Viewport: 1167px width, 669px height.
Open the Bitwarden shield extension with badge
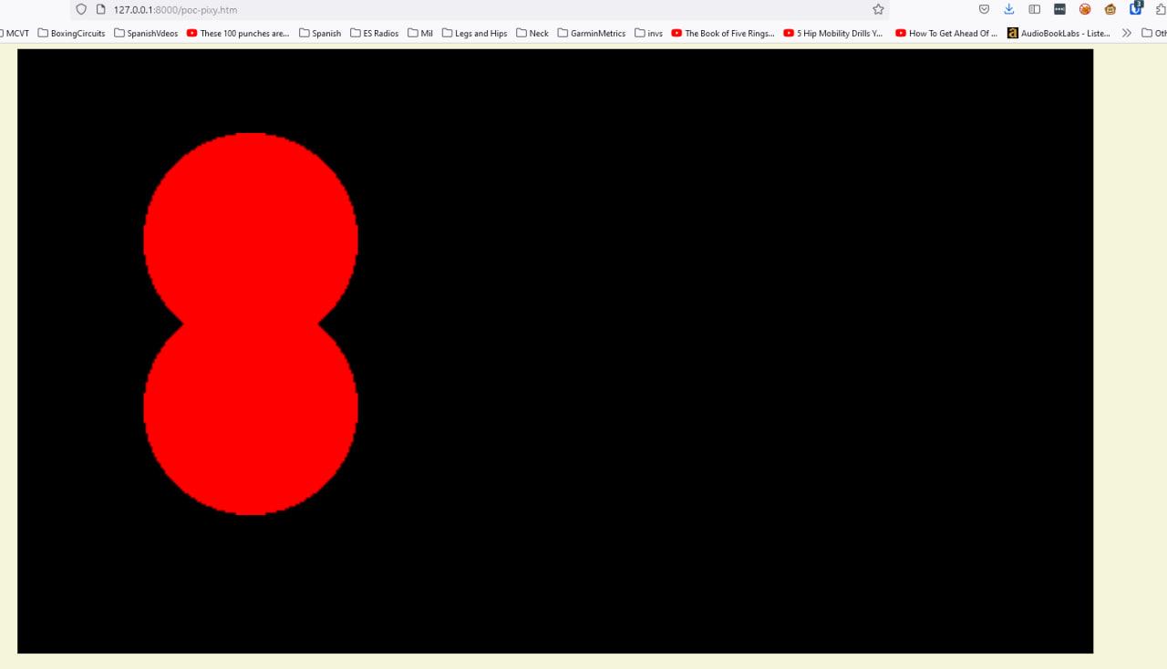click(1136, 8)
